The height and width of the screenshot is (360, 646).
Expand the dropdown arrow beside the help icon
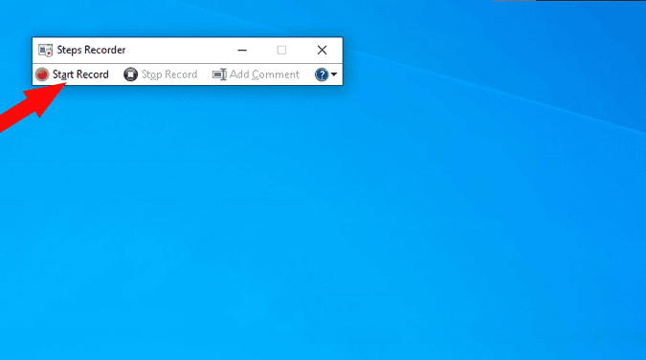coord(334,74)
